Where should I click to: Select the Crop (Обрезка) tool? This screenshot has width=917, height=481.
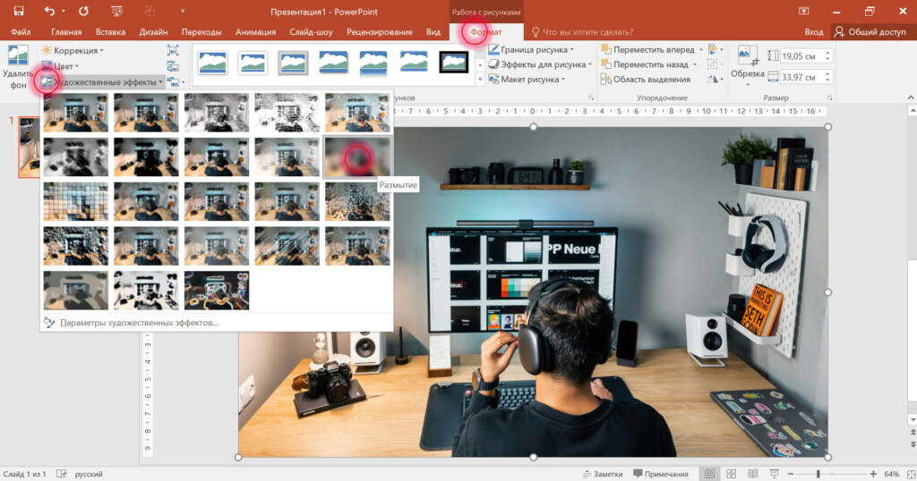click(746, 62)
